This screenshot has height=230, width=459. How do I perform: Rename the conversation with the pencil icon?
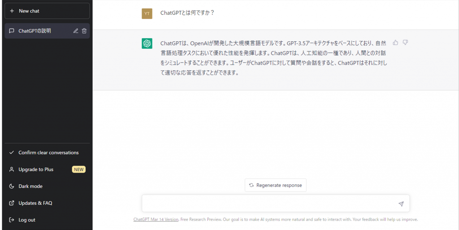(76, 31)
